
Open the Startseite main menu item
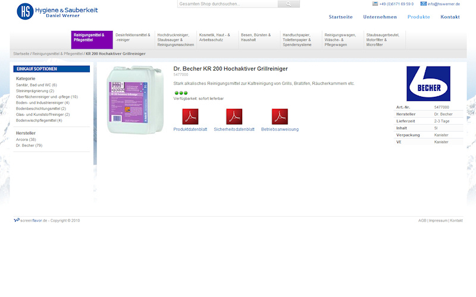[340, 17]
